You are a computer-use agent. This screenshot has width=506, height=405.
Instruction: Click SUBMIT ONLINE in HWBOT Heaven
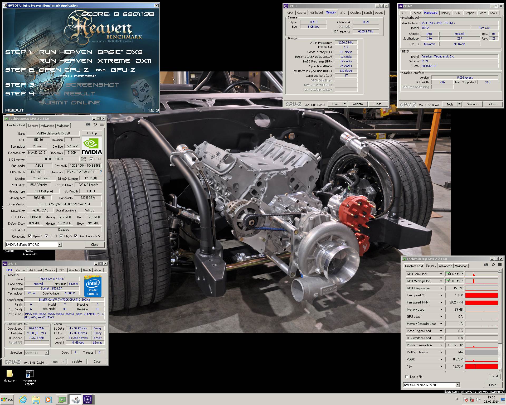coord(70,103)
